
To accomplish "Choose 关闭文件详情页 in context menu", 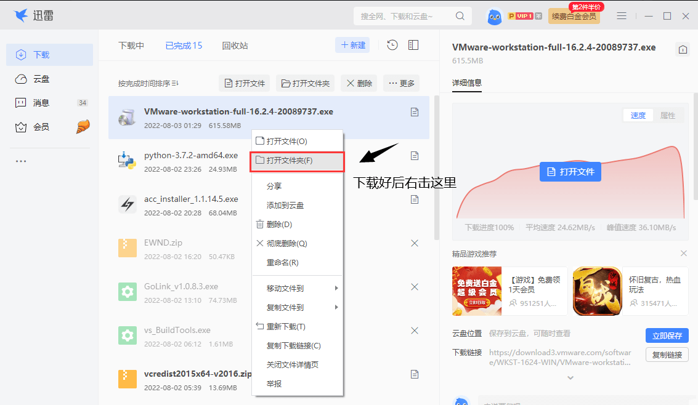I will tap(298, 364).
